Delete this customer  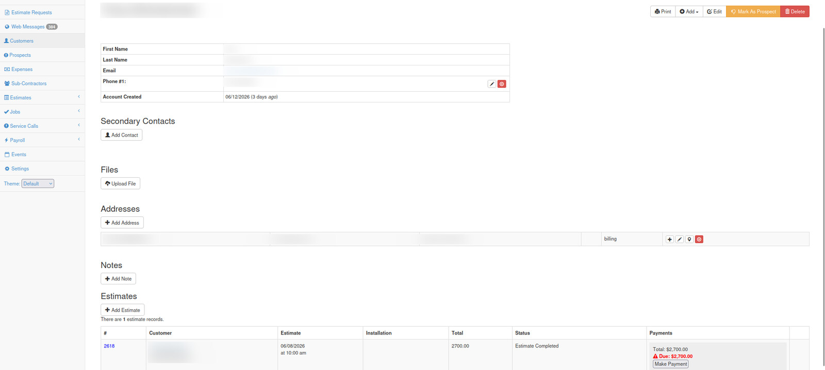pos(795,11)
